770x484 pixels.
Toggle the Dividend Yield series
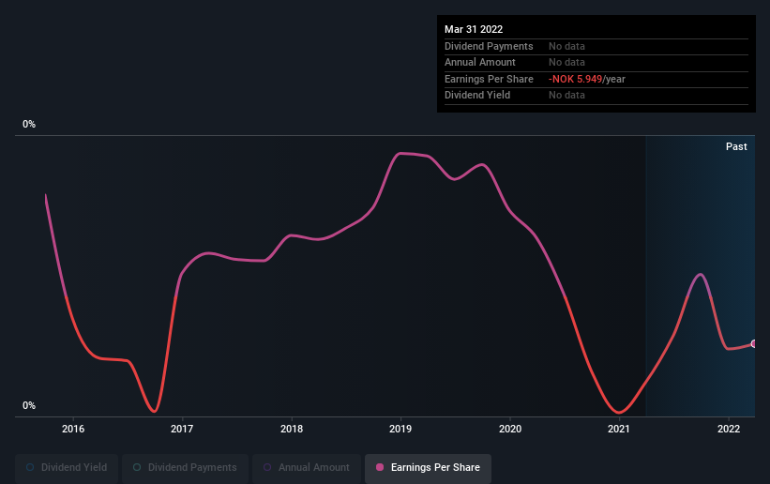click(x=67, y=467)
